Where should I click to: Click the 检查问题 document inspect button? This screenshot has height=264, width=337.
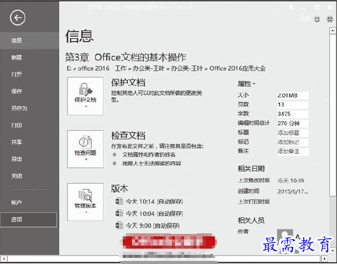pyautogui.click(x=85, y=149)
